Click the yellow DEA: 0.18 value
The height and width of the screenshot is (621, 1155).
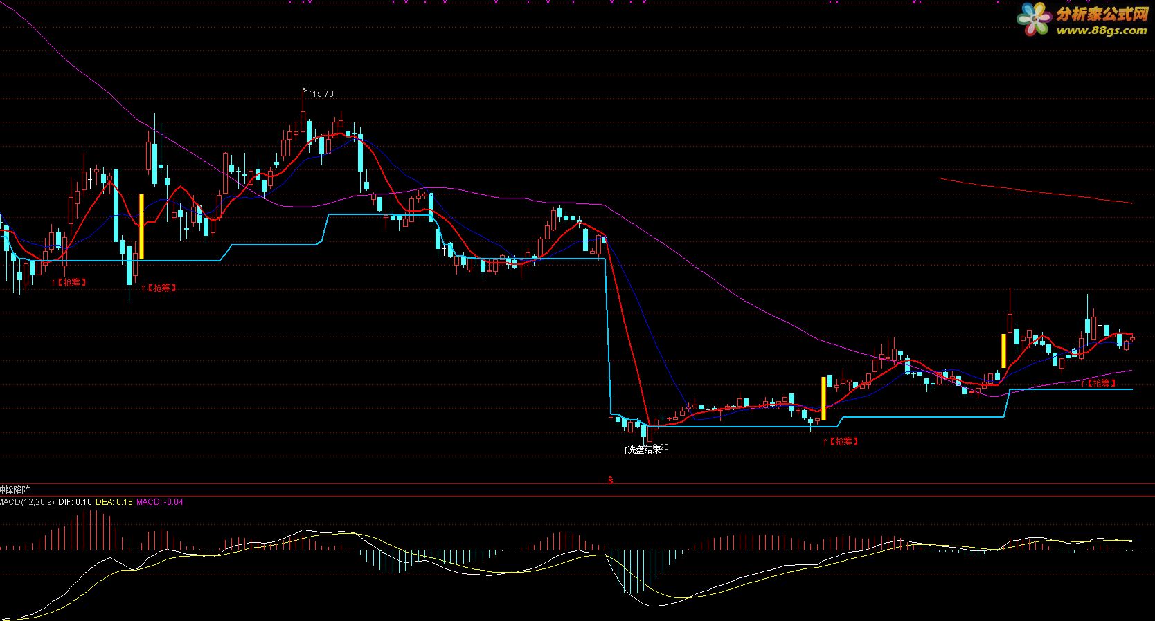pyautogui.click(x=114, y=502)
